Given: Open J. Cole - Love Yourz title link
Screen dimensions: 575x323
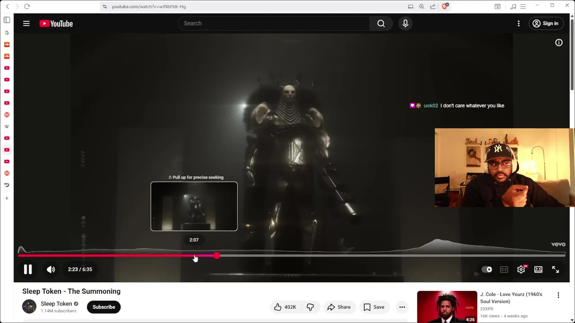Looking at the screenshot, I should [512, 298].
